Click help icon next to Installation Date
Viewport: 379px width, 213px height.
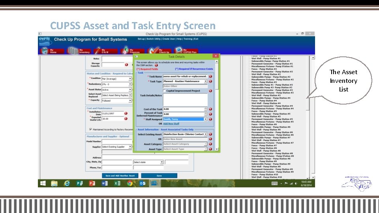[x=126, y=113]
